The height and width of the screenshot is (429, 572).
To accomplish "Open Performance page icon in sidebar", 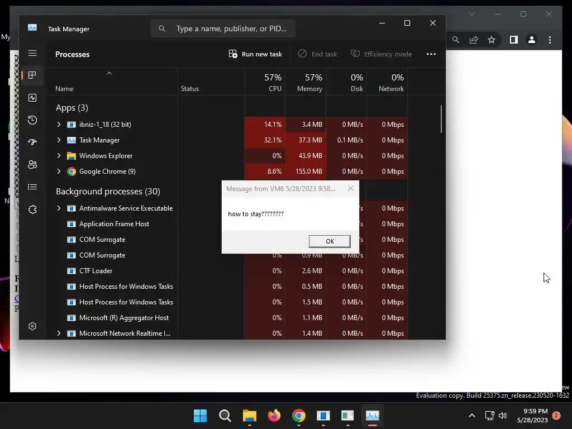I will (x=32, y=98).
